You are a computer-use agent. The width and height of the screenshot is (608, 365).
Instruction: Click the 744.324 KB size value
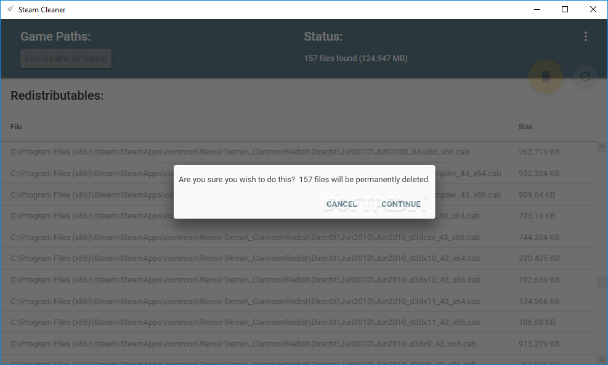coord(539,237)
